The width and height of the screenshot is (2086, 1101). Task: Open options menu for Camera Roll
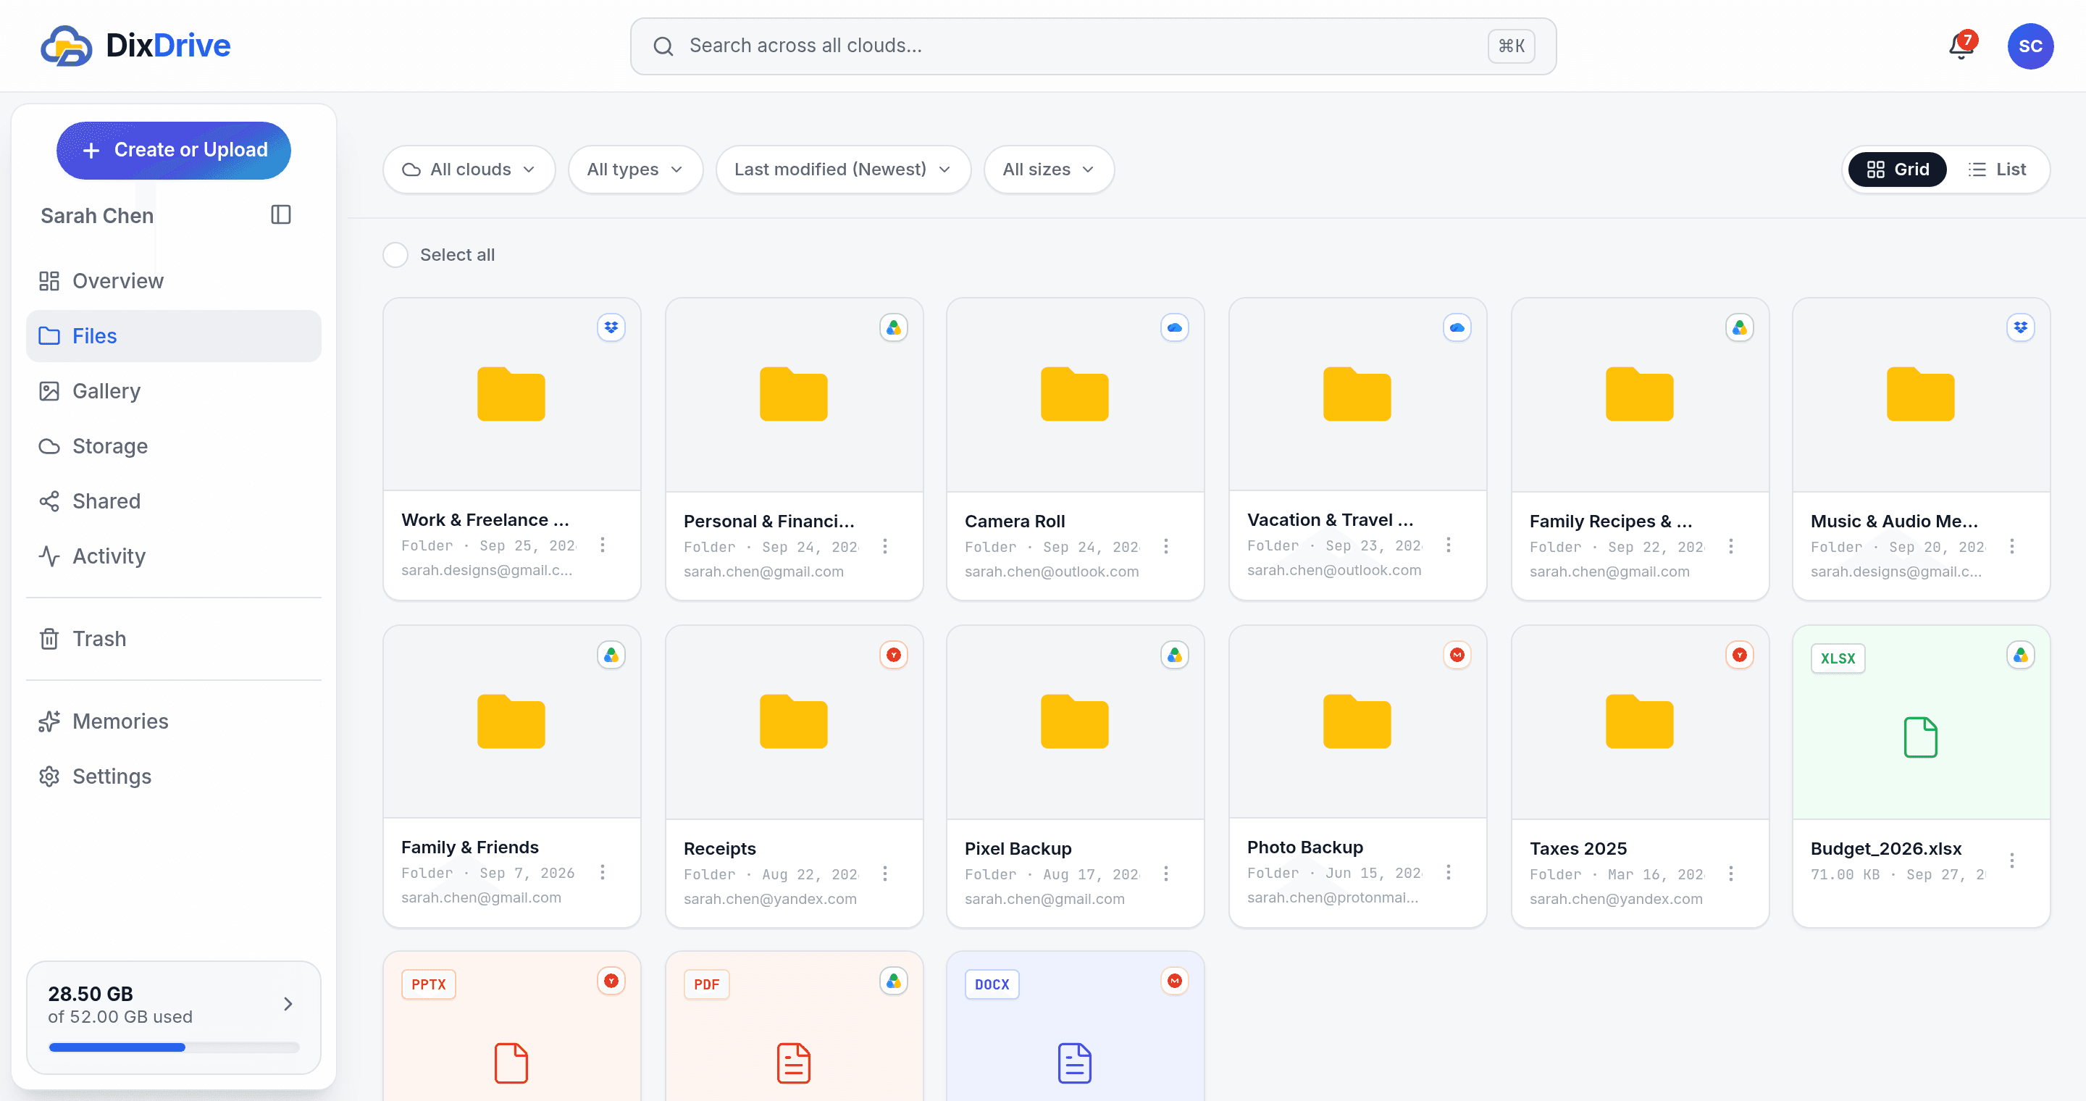pyautogui.click(x=1166, y=546)
